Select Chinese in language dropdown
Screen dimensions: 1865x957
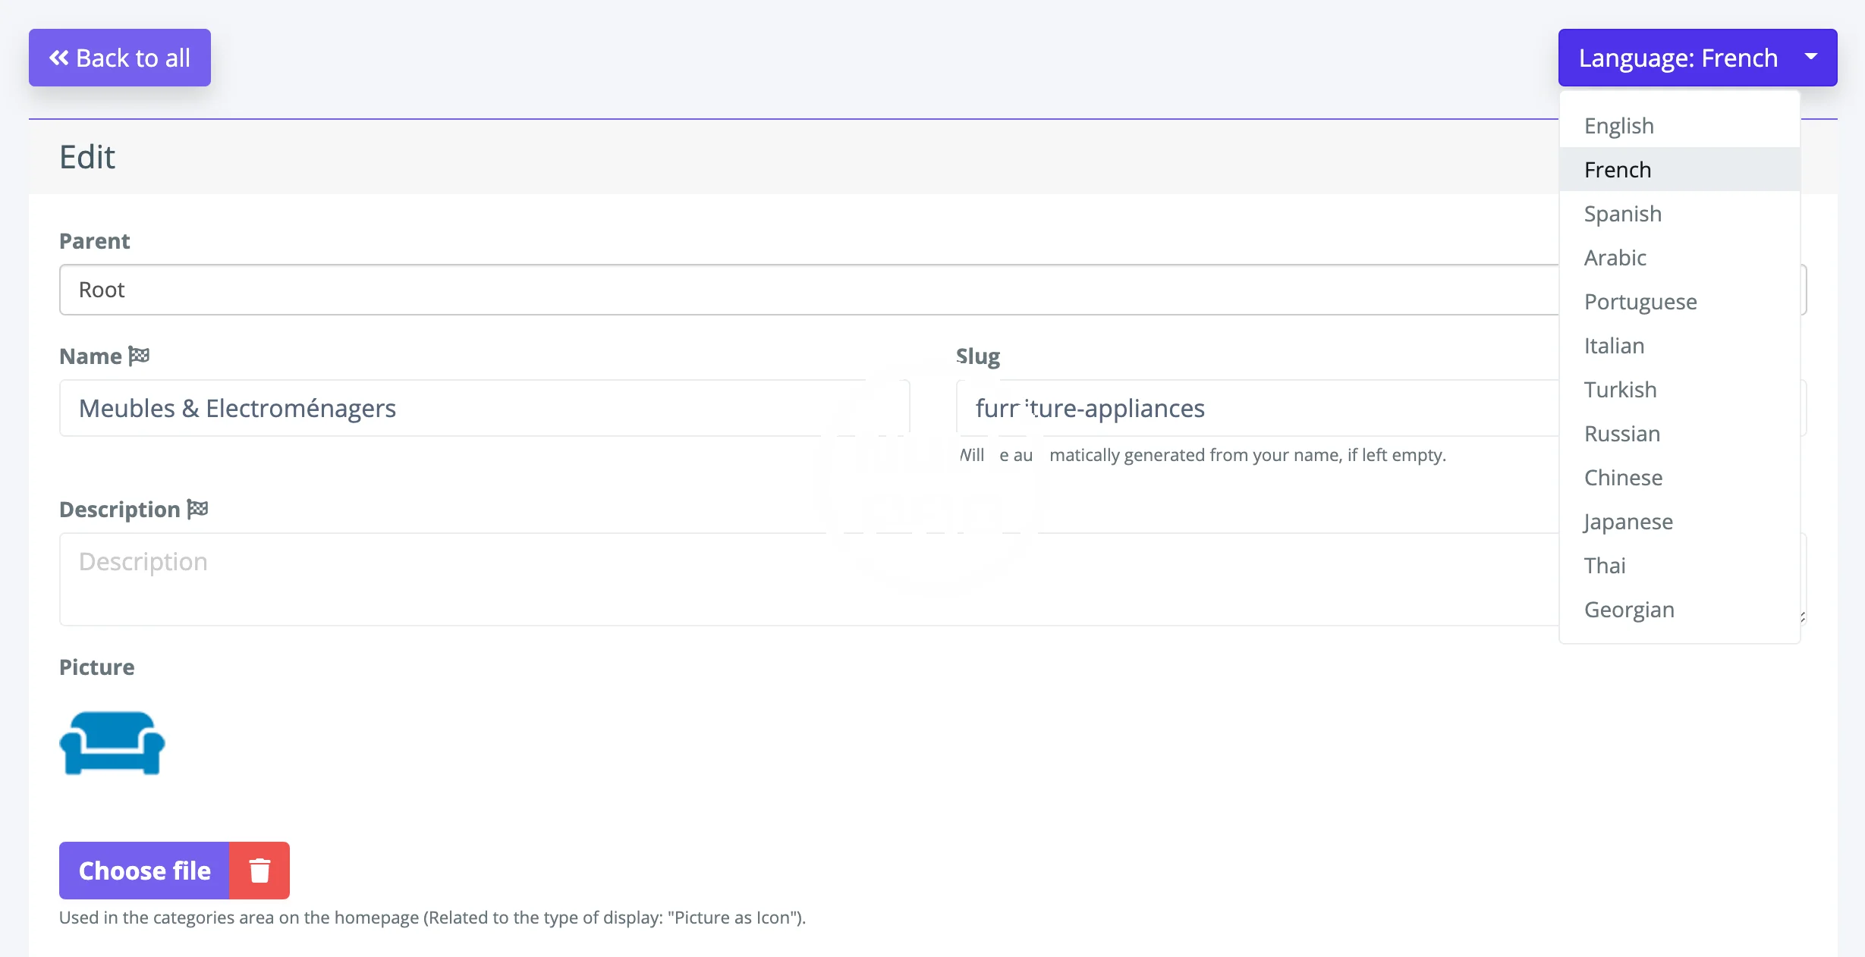coord(1623,478)
